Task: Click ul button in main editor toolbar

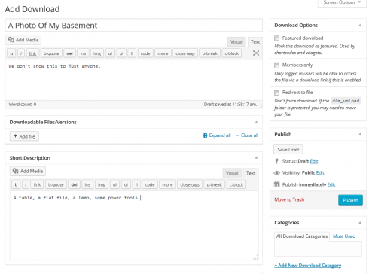Action: (110, 53)
